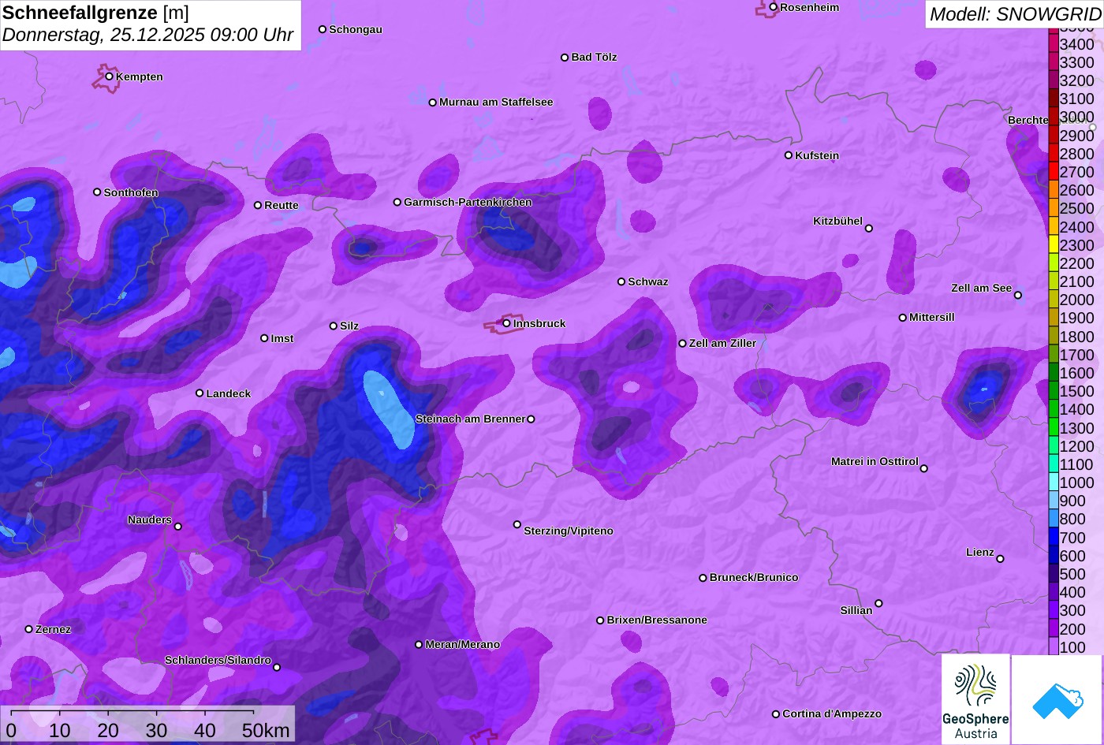Pick the 3400 m legend color swatch
The height and width of the screenshot is (745, 1104).
(1053, 44)
